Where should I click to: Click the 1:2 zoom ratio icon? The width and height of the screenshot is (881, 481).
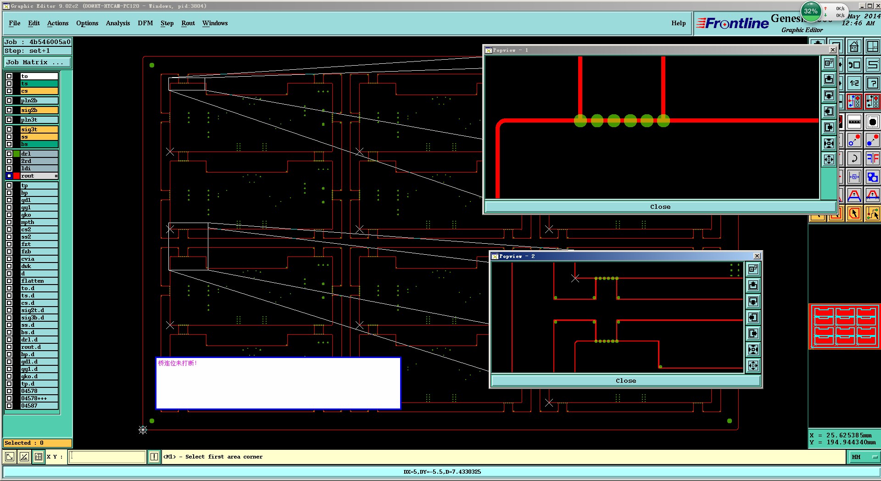pos(854,83)
